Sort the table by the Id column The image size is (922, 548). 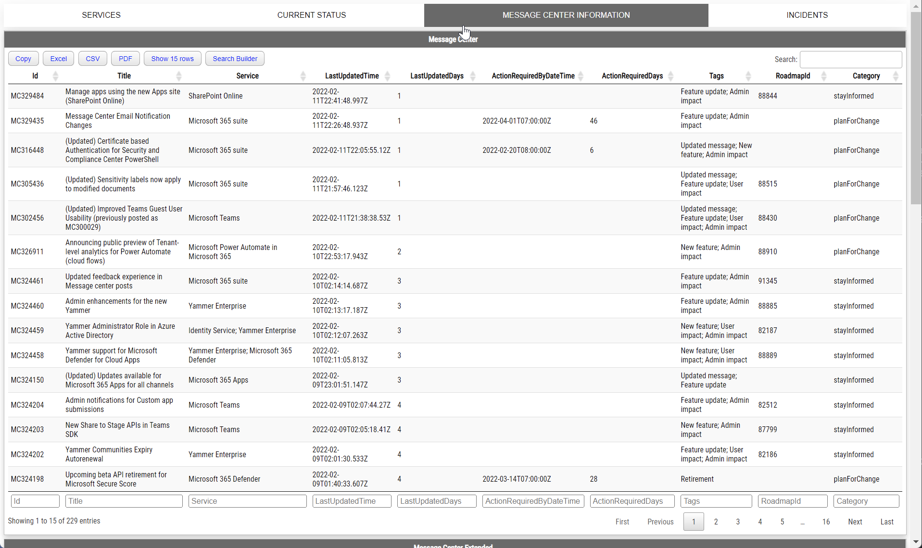pyautogui.click(x=55, y=76)
